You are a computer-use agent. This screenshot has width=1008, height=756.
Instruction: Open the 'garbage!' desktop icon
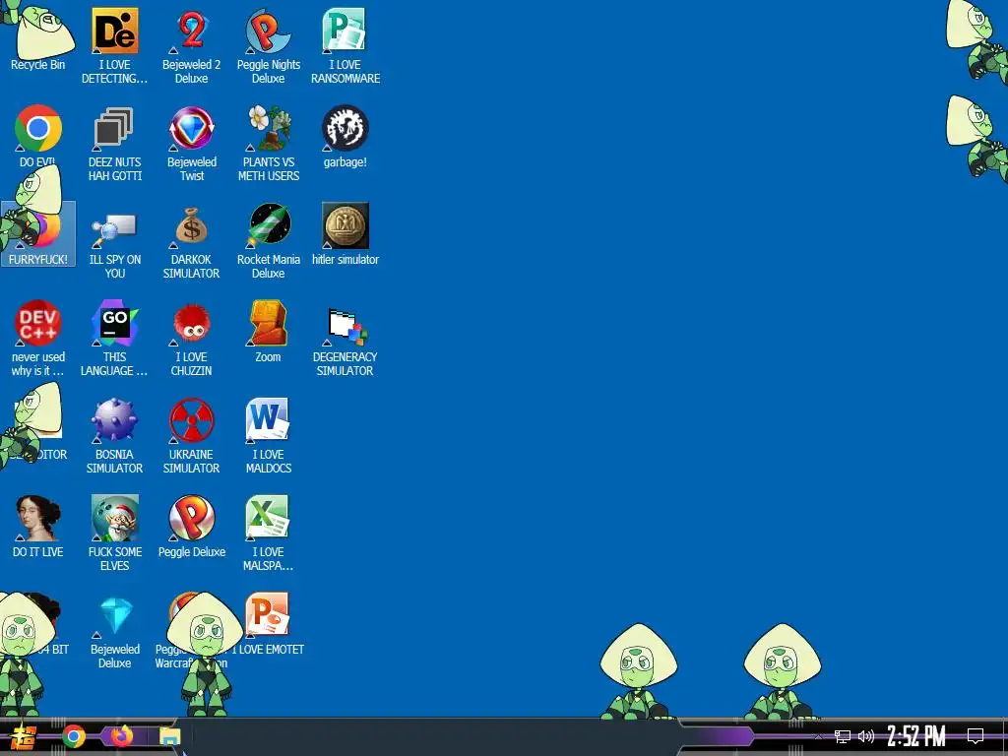tap(346, 136)
